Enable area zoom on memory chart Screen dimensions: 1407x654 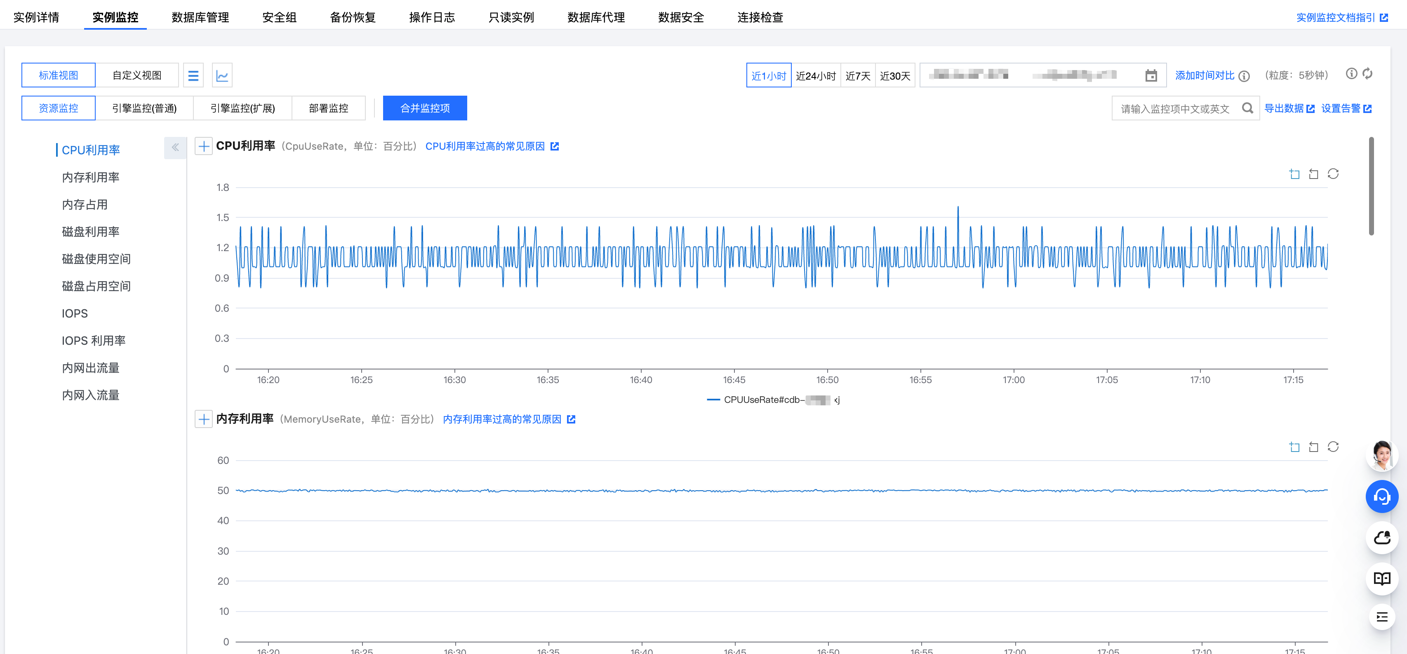[x=1294, y=447]
